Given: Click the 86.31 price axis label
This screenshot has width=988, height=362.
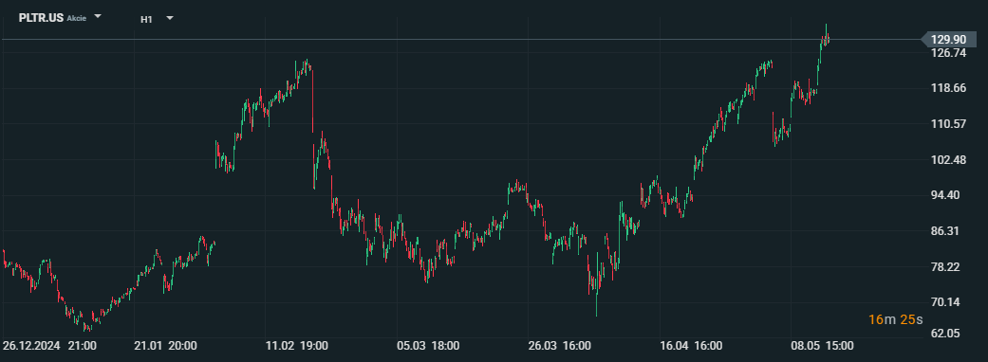Looking at the screenshot, I should click(948, 231).
